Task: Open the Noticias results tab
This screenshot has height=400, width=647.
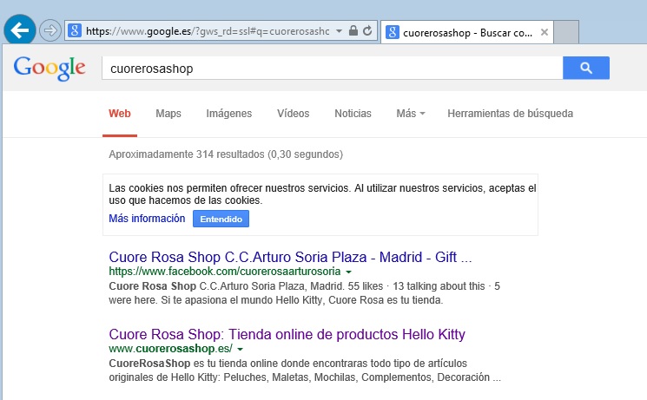Action: [353, 114]
